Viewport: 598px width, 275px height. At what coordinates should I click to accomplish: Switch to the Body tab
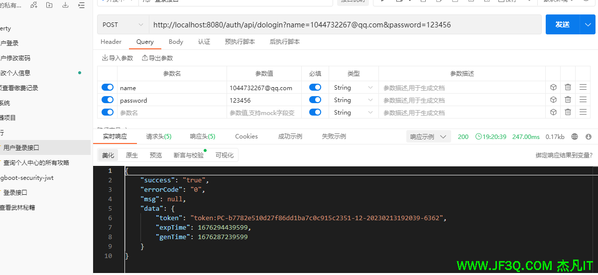tap(176, 42)
